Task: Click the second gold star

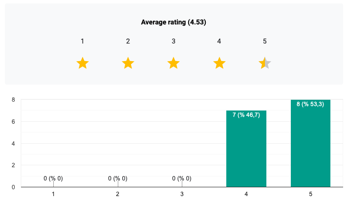Action: (x=128, y=63)
